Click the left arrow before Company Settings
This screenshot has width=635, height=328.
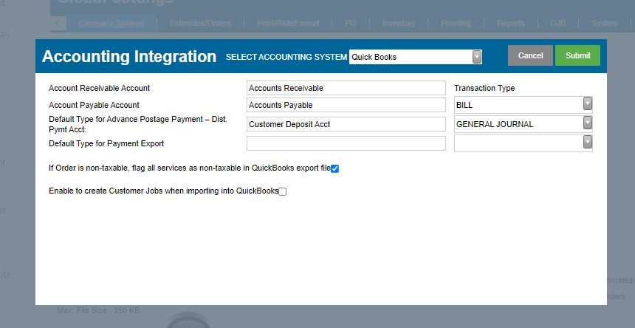[59, 23]
